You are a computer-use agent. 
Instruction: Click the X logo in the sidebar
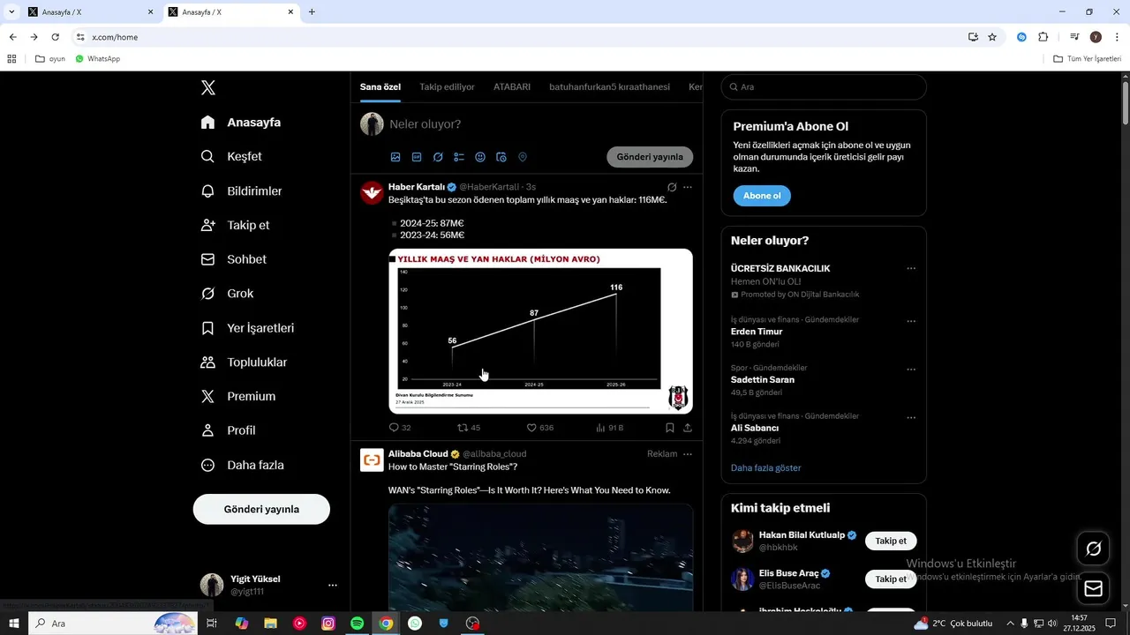click(208, 87)
